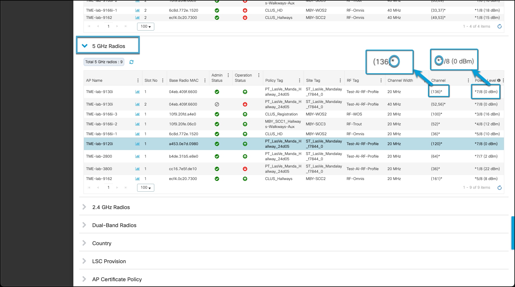Click the red down-arrow status for TME-lab-3800

click(245, 169)
